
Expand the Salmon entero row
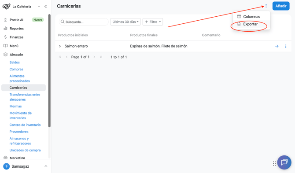click(60, 46)
